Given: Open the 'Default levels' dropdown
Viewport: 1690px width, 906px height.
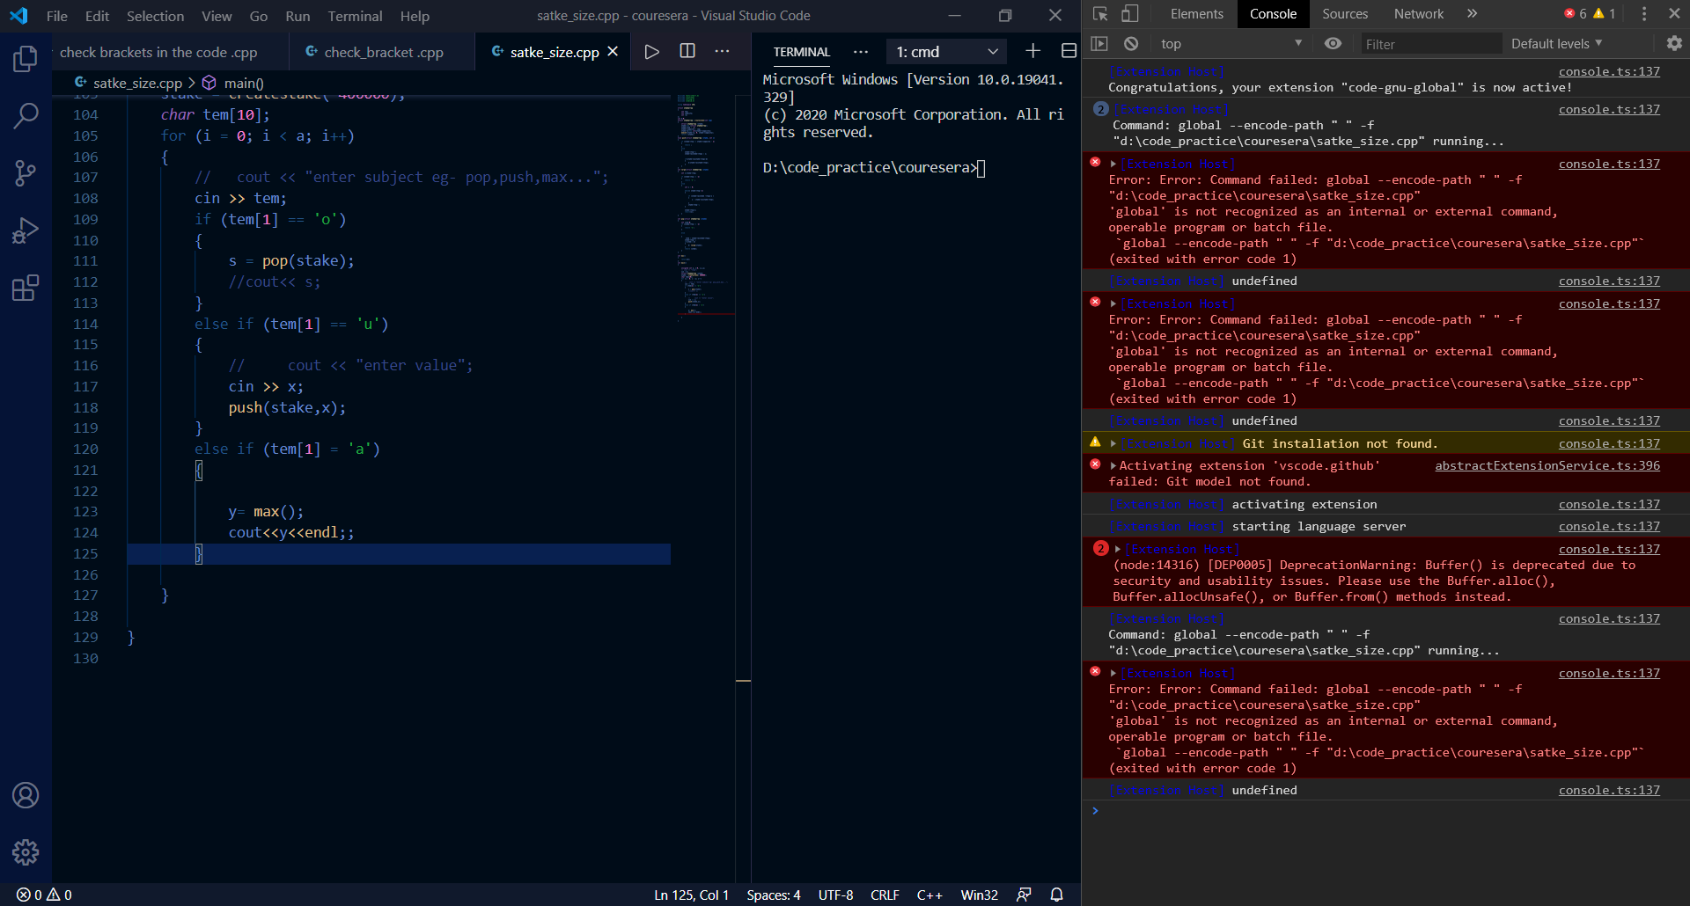Looking at the screenshot, I should pos(1556,43).
